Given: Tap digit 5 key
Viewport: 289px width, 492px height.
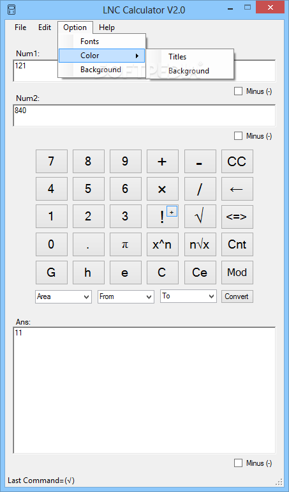Looking at the screenshot, I should point(89,189).
